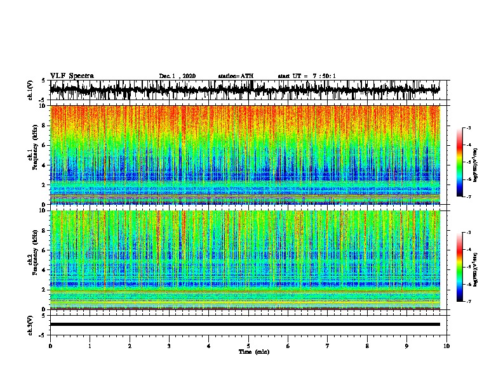Click the "-7" label on ch.2 colorbar
The height and width of the screenshot is (388, 503).
tap(468, 302)
